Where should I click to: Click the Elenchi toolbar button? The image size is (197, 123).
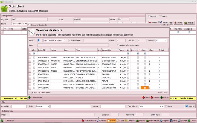tap(111, 121)
